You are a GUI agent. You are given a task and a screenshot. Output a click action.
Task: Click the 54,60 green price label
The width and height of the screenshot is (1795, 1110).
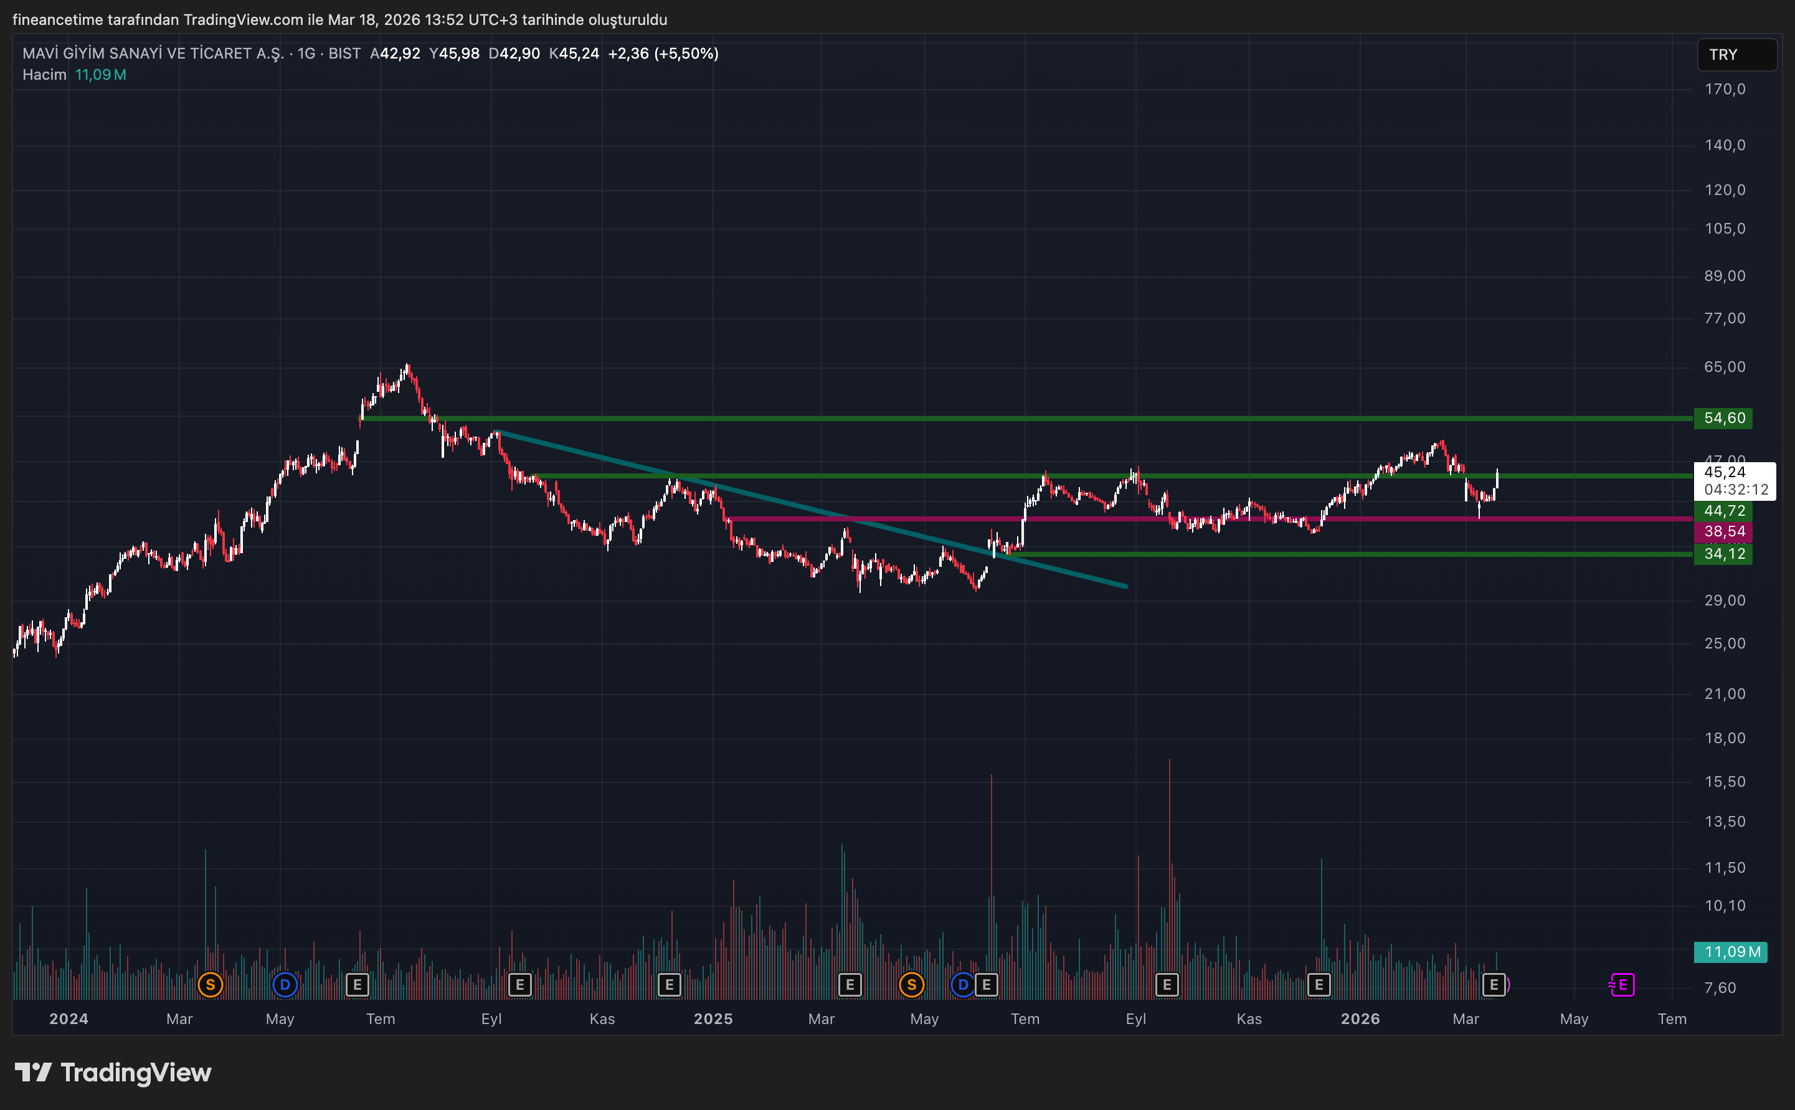[1723, 419]
